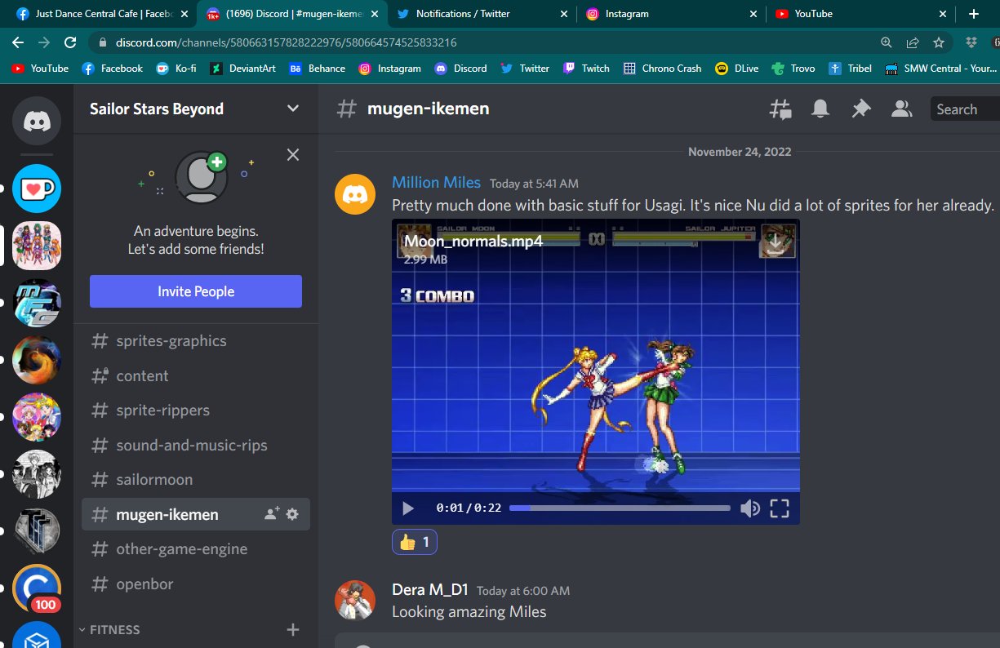Open the Chrome extensions puzzle-piece menu
This screenshot has width=1000, height=648.
click(971, 42)
